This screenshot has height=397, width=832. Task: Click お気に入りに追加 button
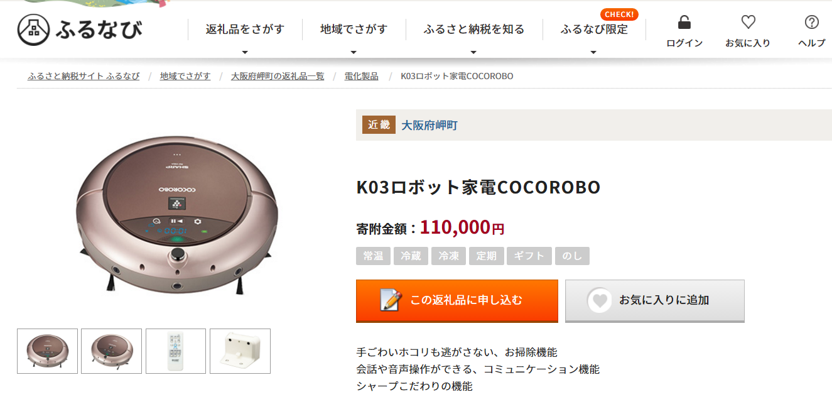click(x=655, y=300)
